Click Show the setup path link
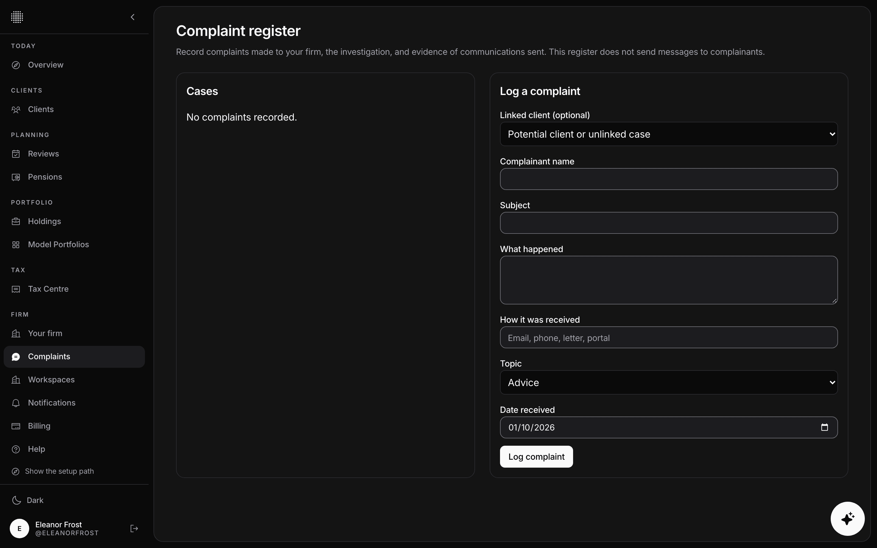 pyautogui.click(x=53, y=471)
